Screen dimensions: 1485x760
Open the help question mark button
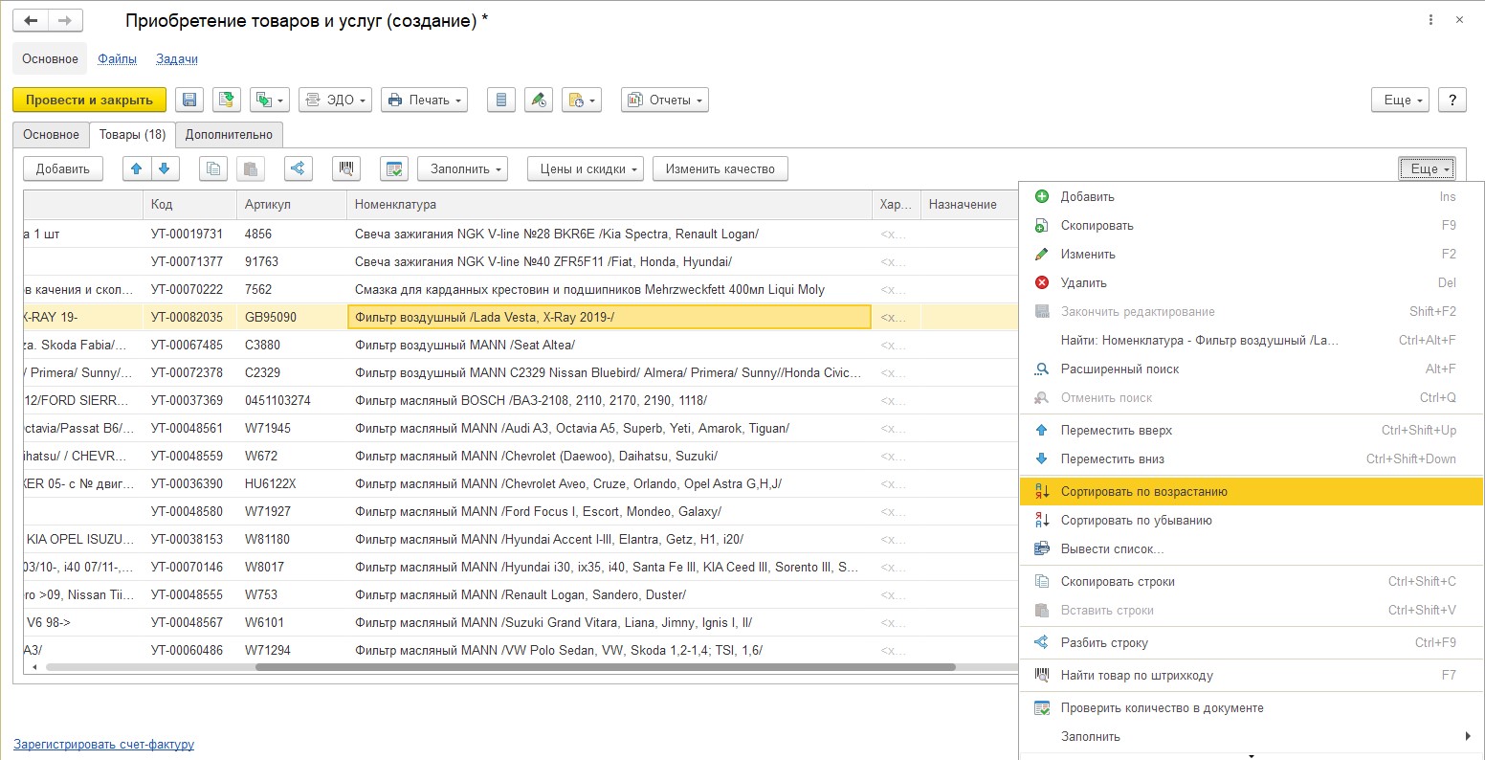point(1452,101)
